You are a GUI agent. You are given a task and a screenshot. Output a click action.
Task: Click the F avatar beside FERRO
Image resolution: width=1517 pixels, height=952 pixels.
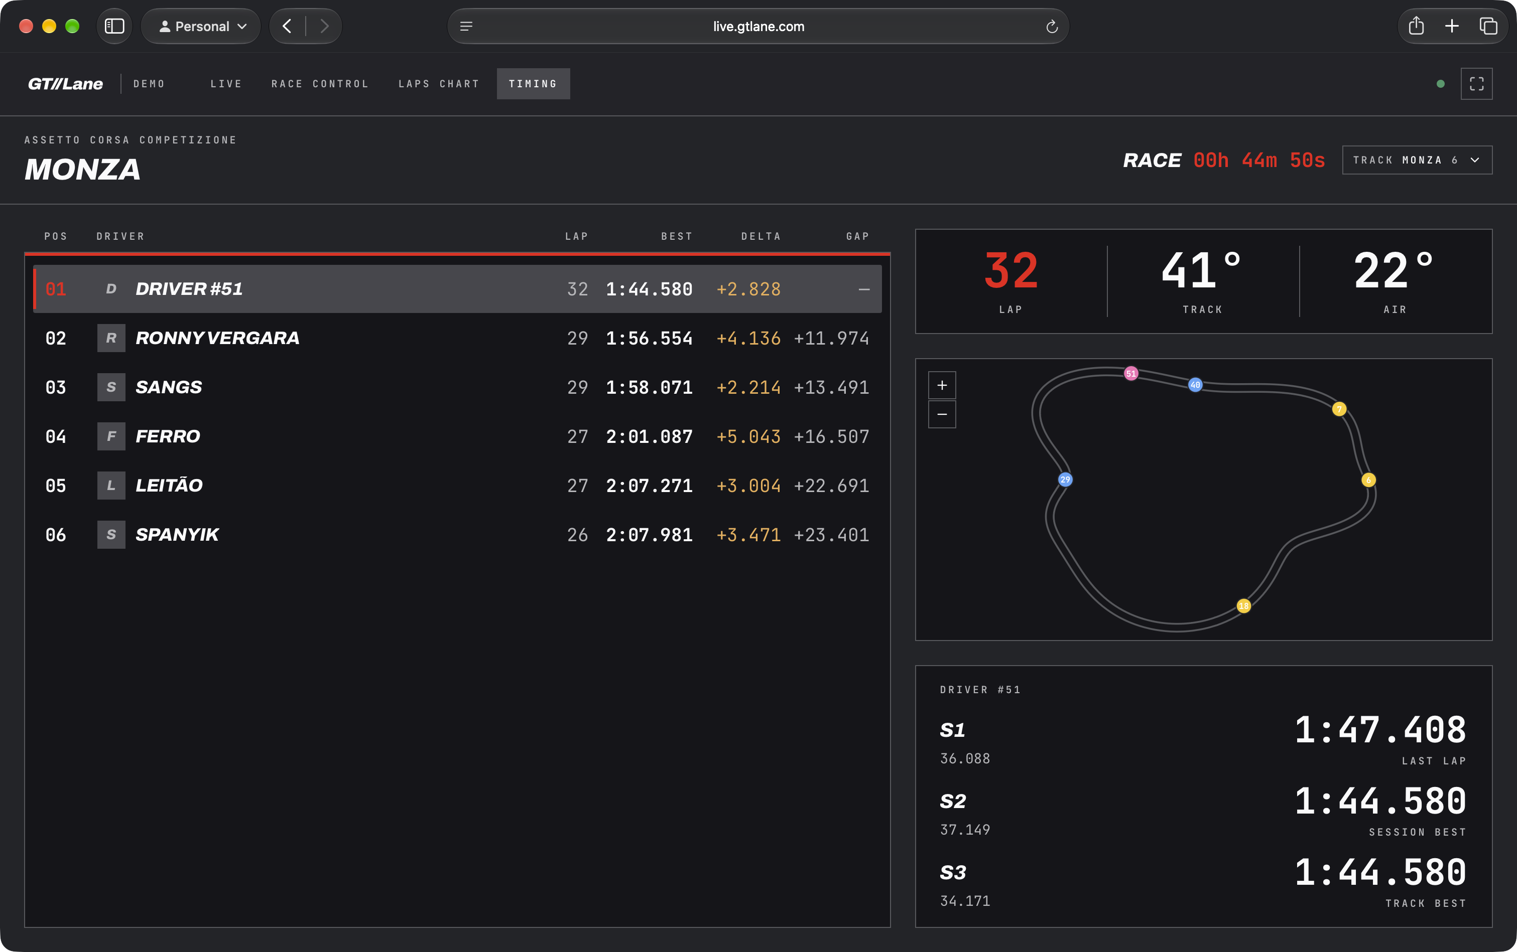click(111, 436)
